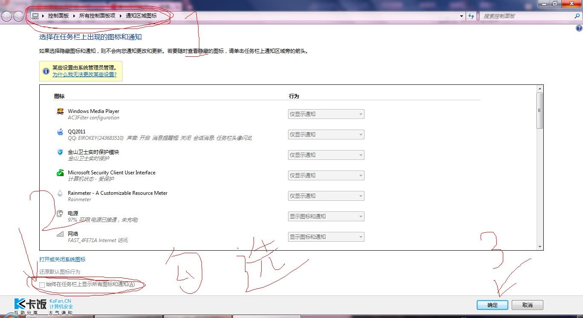This screenshot has width=583, height=318.
Task: Open behavior dropdown for 电源
Action: [326, 217]
